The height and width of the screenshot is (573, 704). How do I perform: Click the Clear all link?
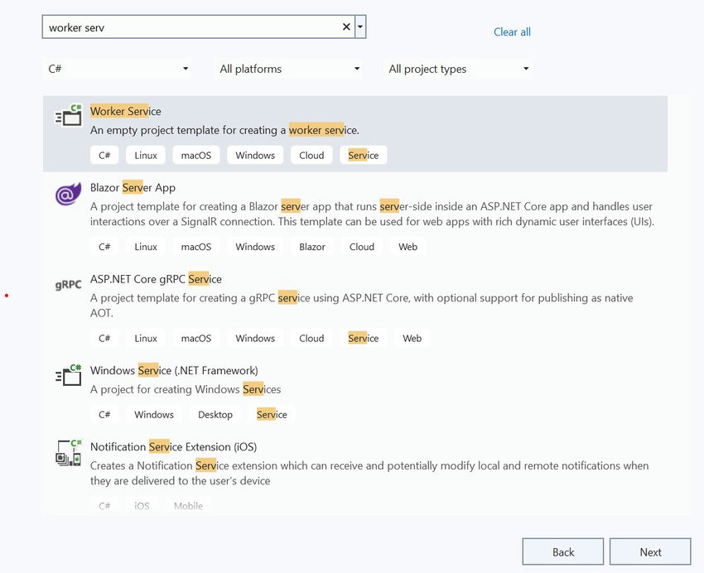coord(512,31)
